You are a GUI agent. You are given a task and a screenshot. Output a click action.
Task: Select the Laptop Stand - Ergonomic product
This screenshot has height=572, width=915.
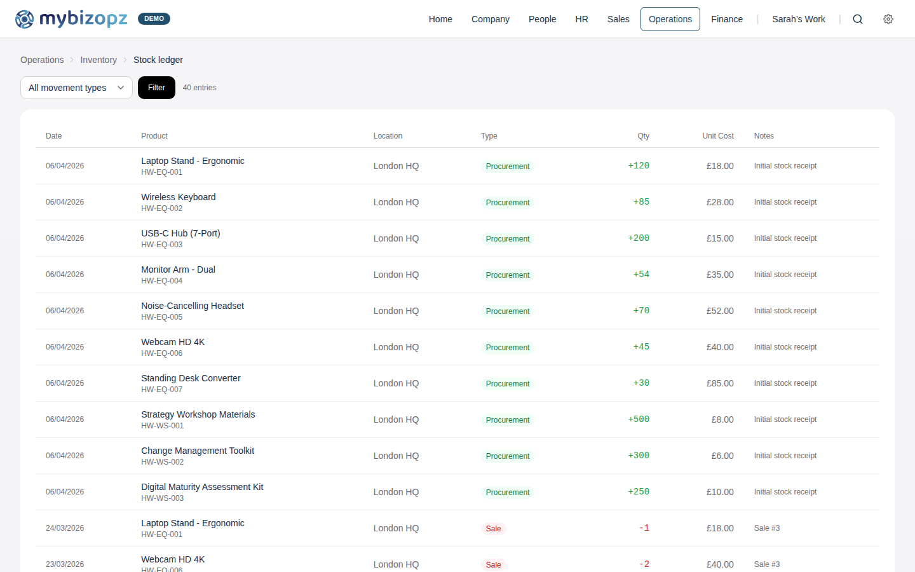193,161
